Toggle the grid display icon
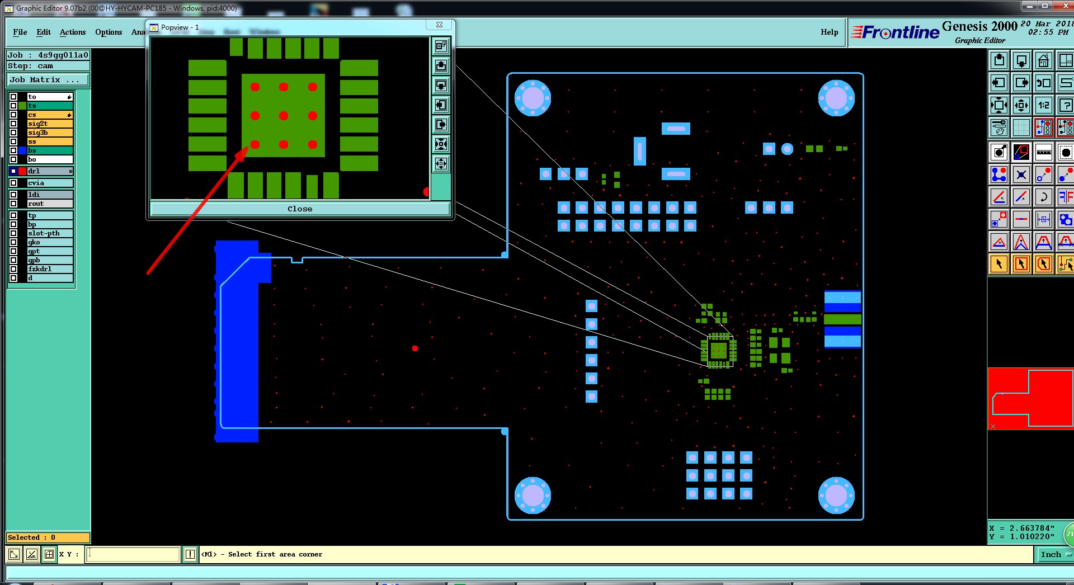 [x=1021, y=128]
